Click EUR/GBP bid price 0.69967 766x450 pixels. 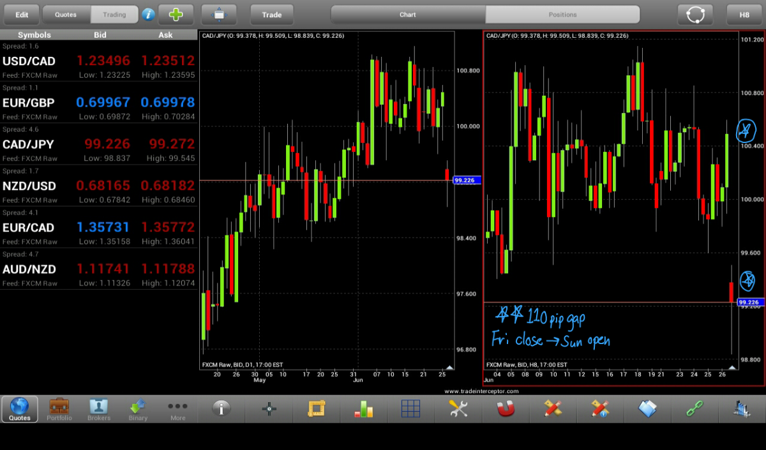click(x=103, y=102)
